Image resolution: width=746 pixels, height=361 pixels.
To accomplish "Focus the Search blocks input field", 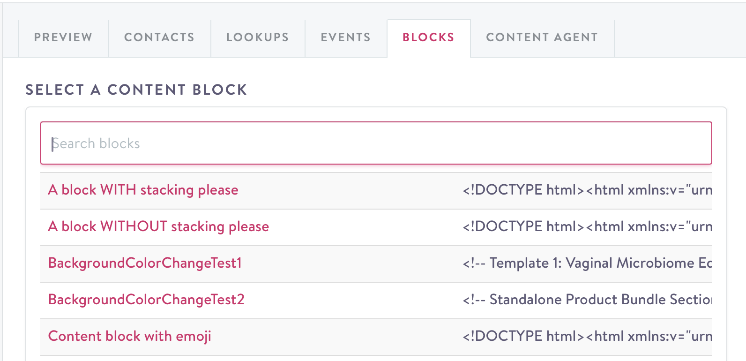I will tap(376, 143).
